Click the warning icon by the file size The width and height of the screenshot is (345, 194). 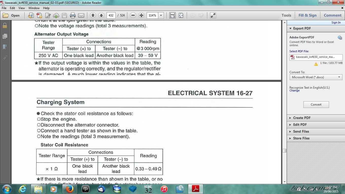(316, 64)
